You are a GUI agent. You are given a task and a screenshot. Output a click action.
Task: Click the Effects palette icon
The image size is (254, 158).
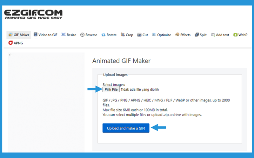pyautogui.click(x=177, y=34)
